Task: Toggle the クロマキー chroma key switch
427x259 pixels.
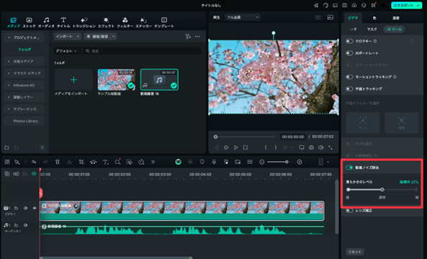Action: [349, 41]
